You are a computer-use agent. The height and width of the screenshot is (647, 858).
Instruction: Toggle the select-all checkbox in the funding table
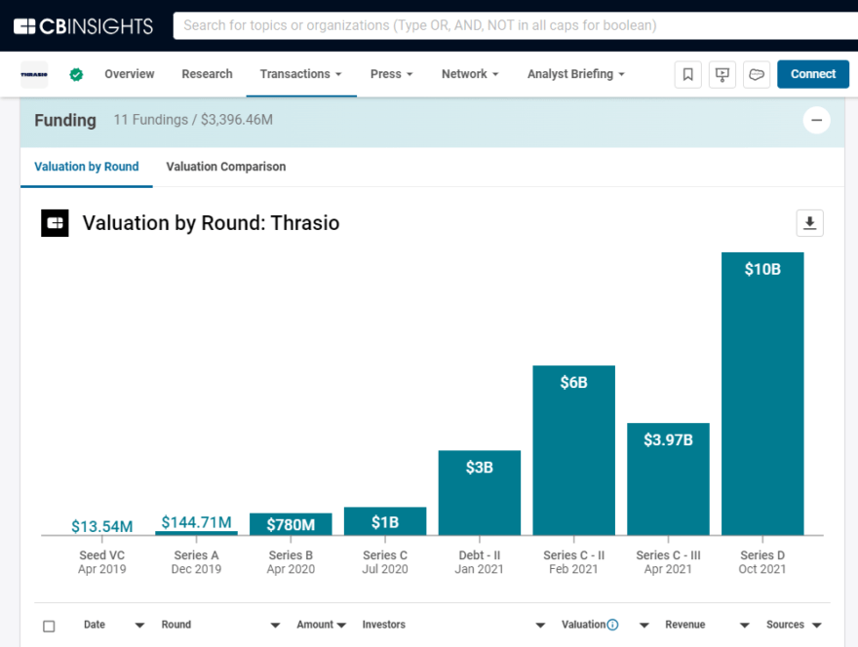pos(48,626)
